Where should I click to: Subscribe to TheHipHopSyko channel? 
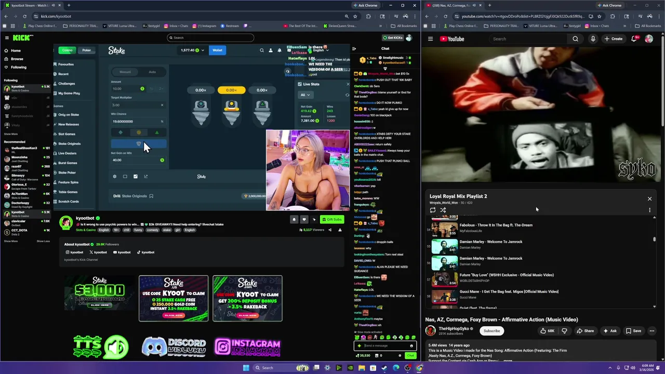(491, 331)
